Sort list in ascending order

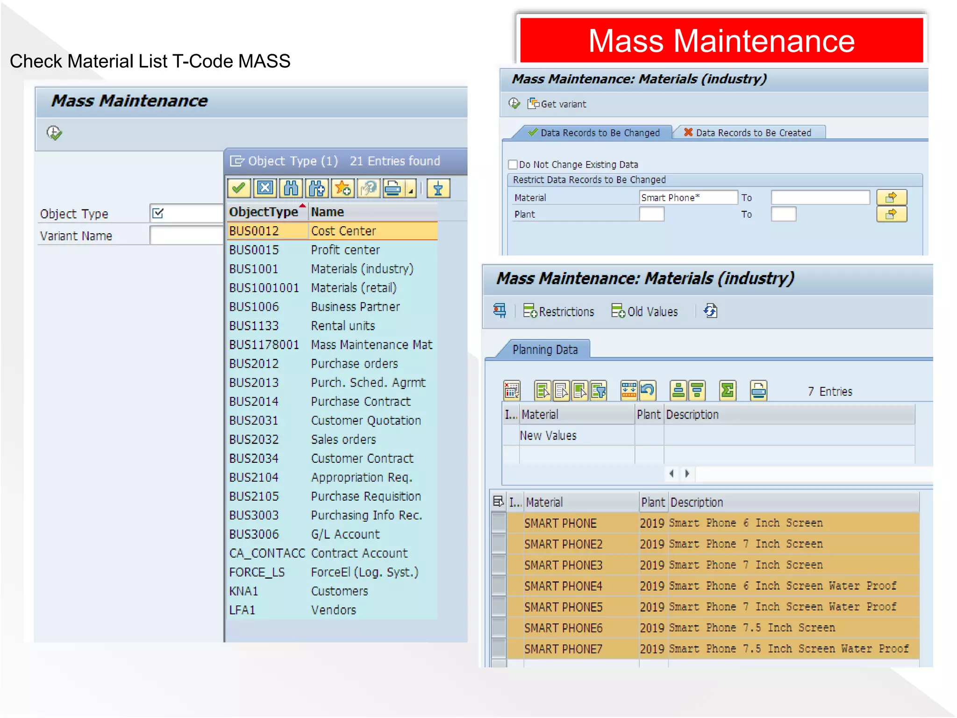pos(678,390)
